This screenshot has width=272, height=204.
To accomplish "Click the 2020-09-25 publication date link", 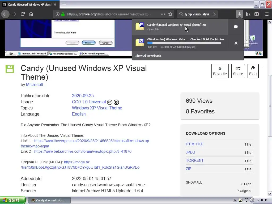I will [83, 96].
